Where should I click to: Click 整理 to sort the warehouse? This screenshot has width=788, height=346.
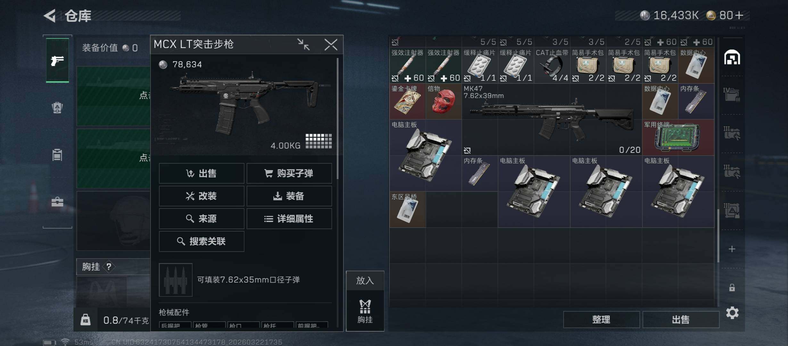(601, 319)
